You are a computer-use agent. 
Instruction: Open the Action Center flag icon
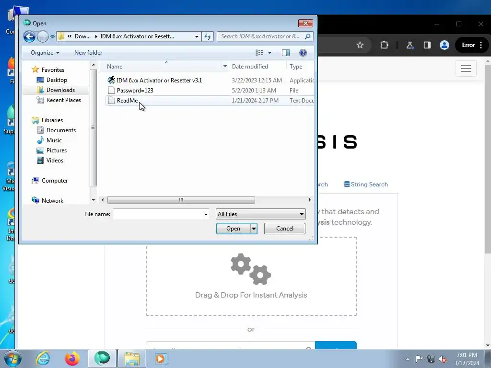pos(419,359)
